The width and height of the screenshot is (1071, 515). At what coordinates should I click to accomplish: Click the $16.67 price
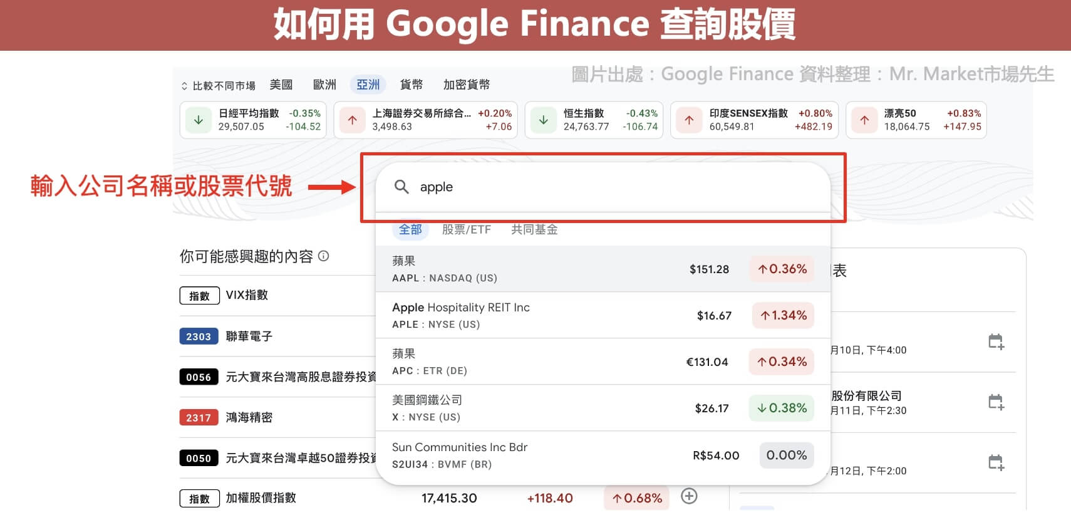pyautogui.click(x=714, y=316)
